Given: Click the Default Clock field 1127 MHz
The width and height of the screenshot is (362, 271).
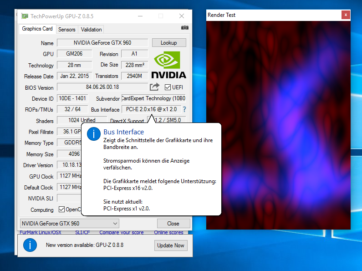Looking at the screenshot, I should coord(69,187).
